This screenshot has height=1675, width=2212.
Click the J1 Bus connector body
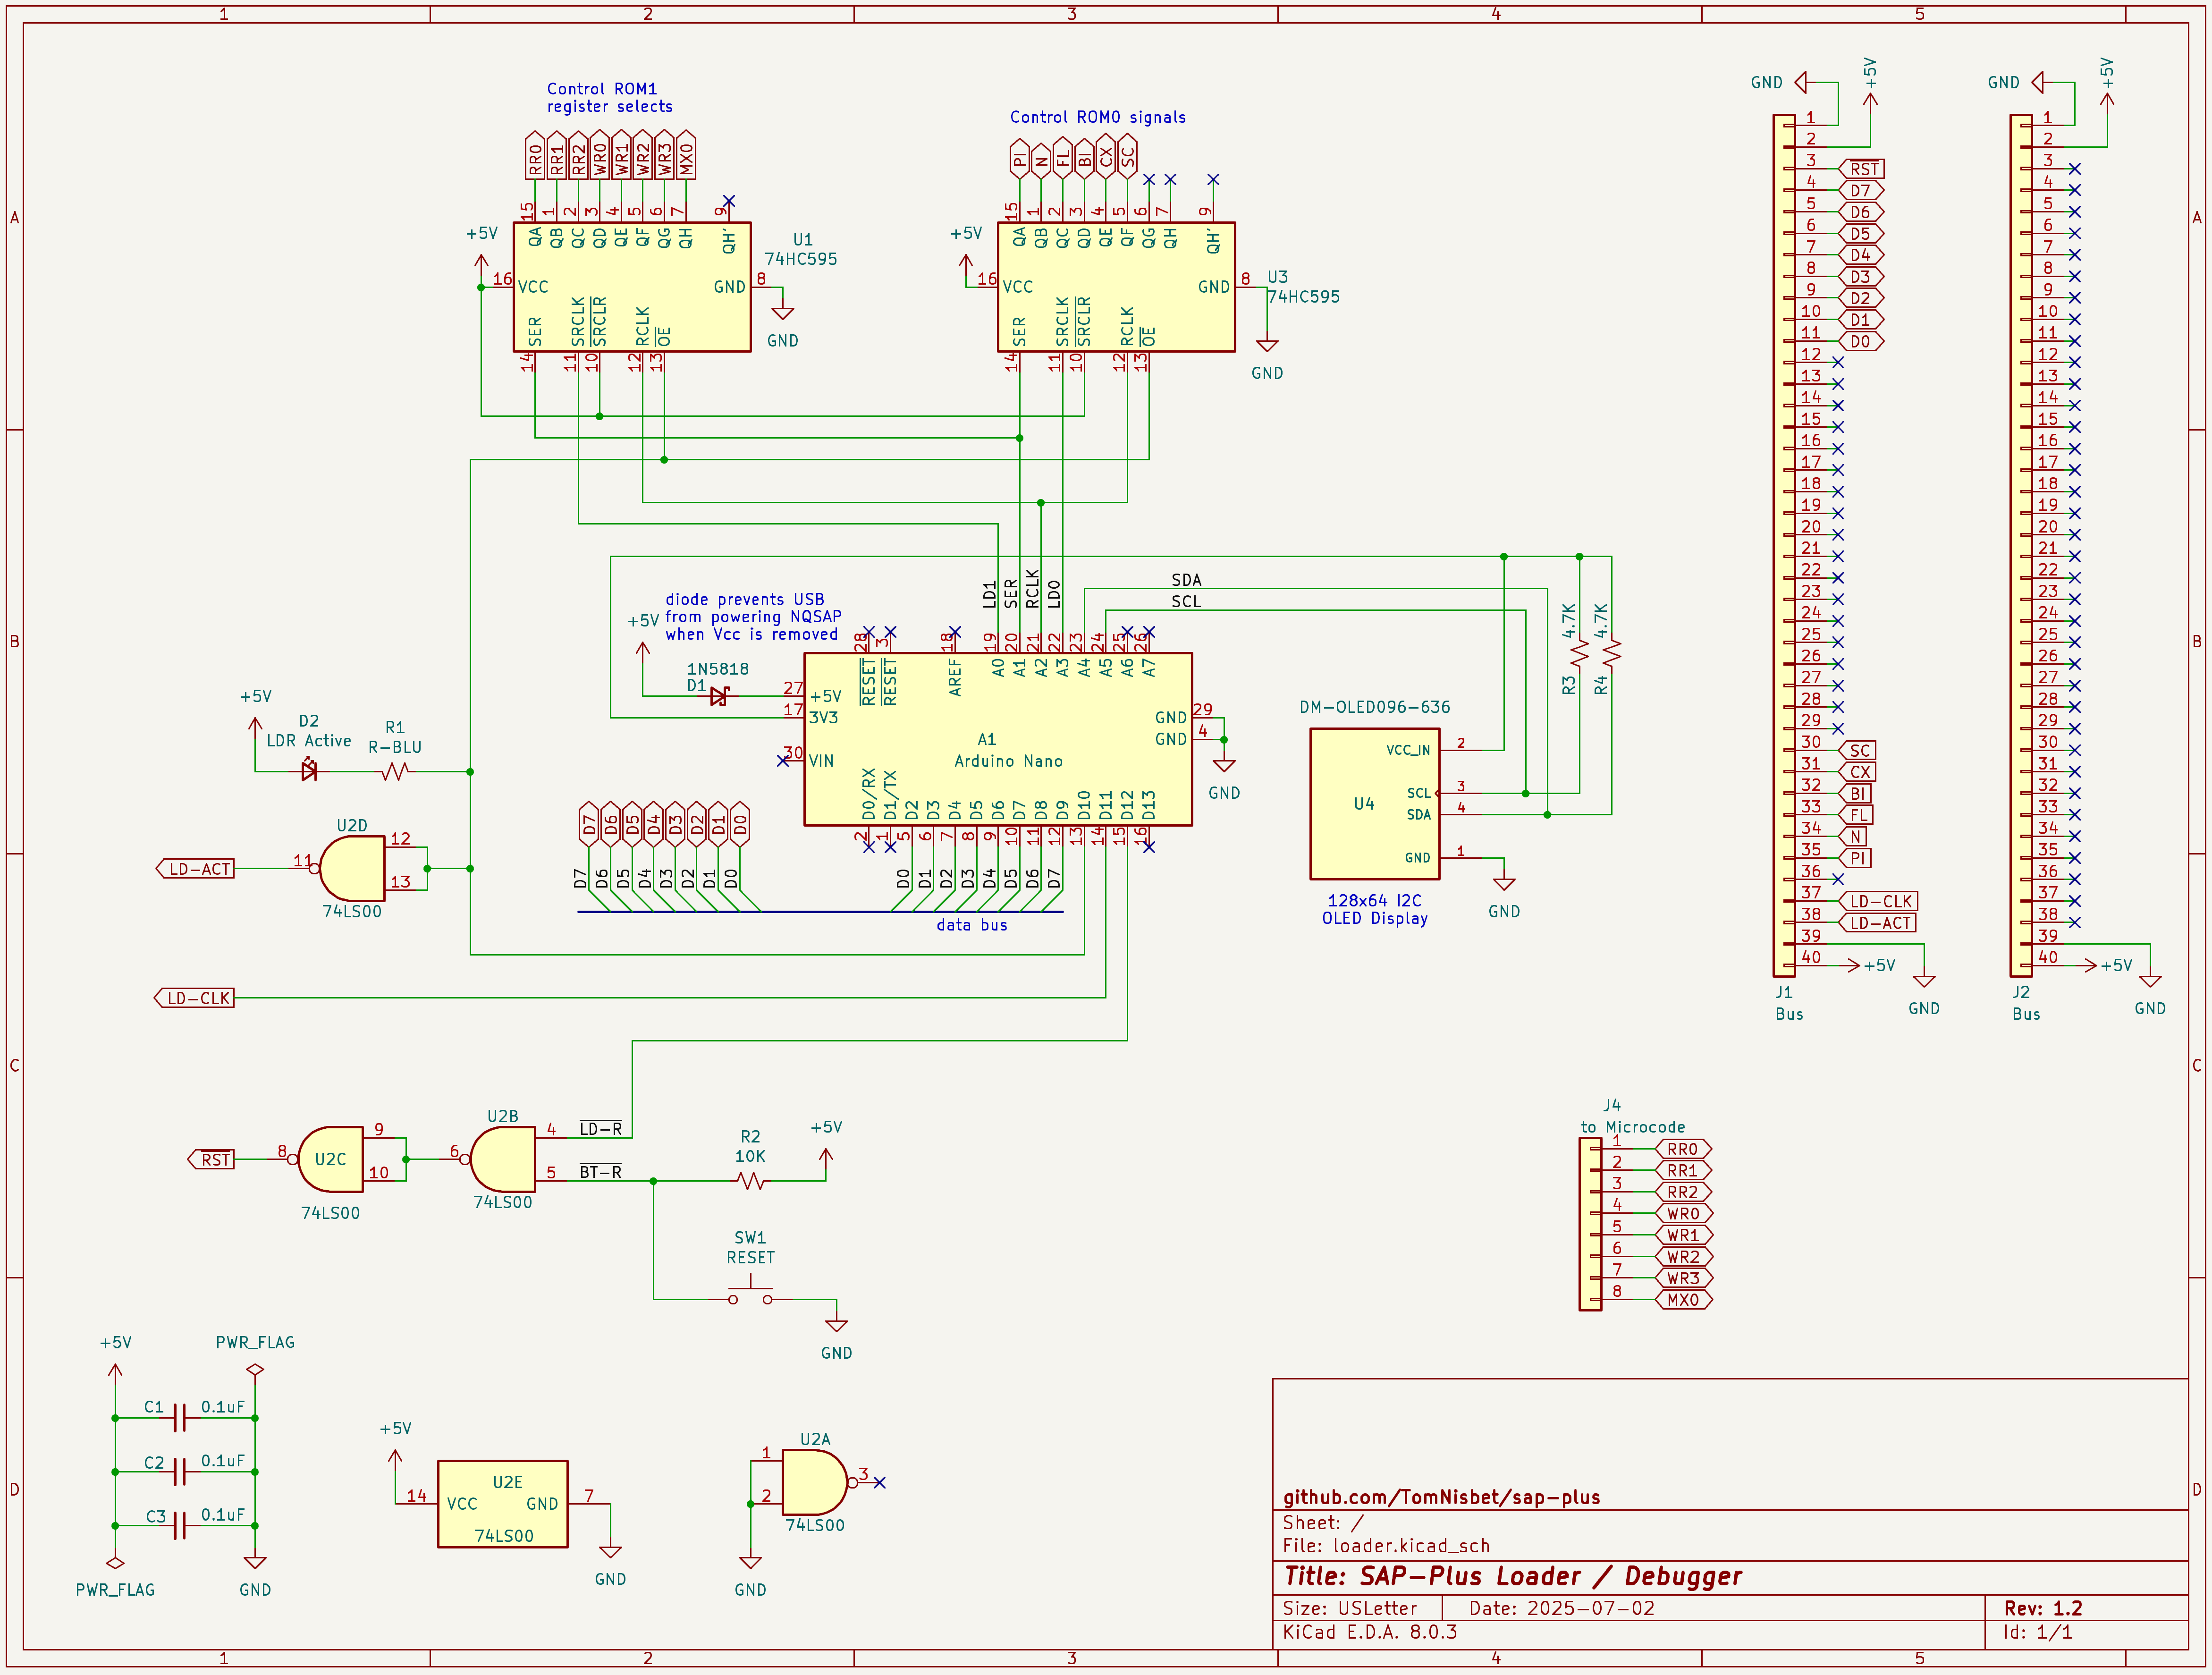1784,545
